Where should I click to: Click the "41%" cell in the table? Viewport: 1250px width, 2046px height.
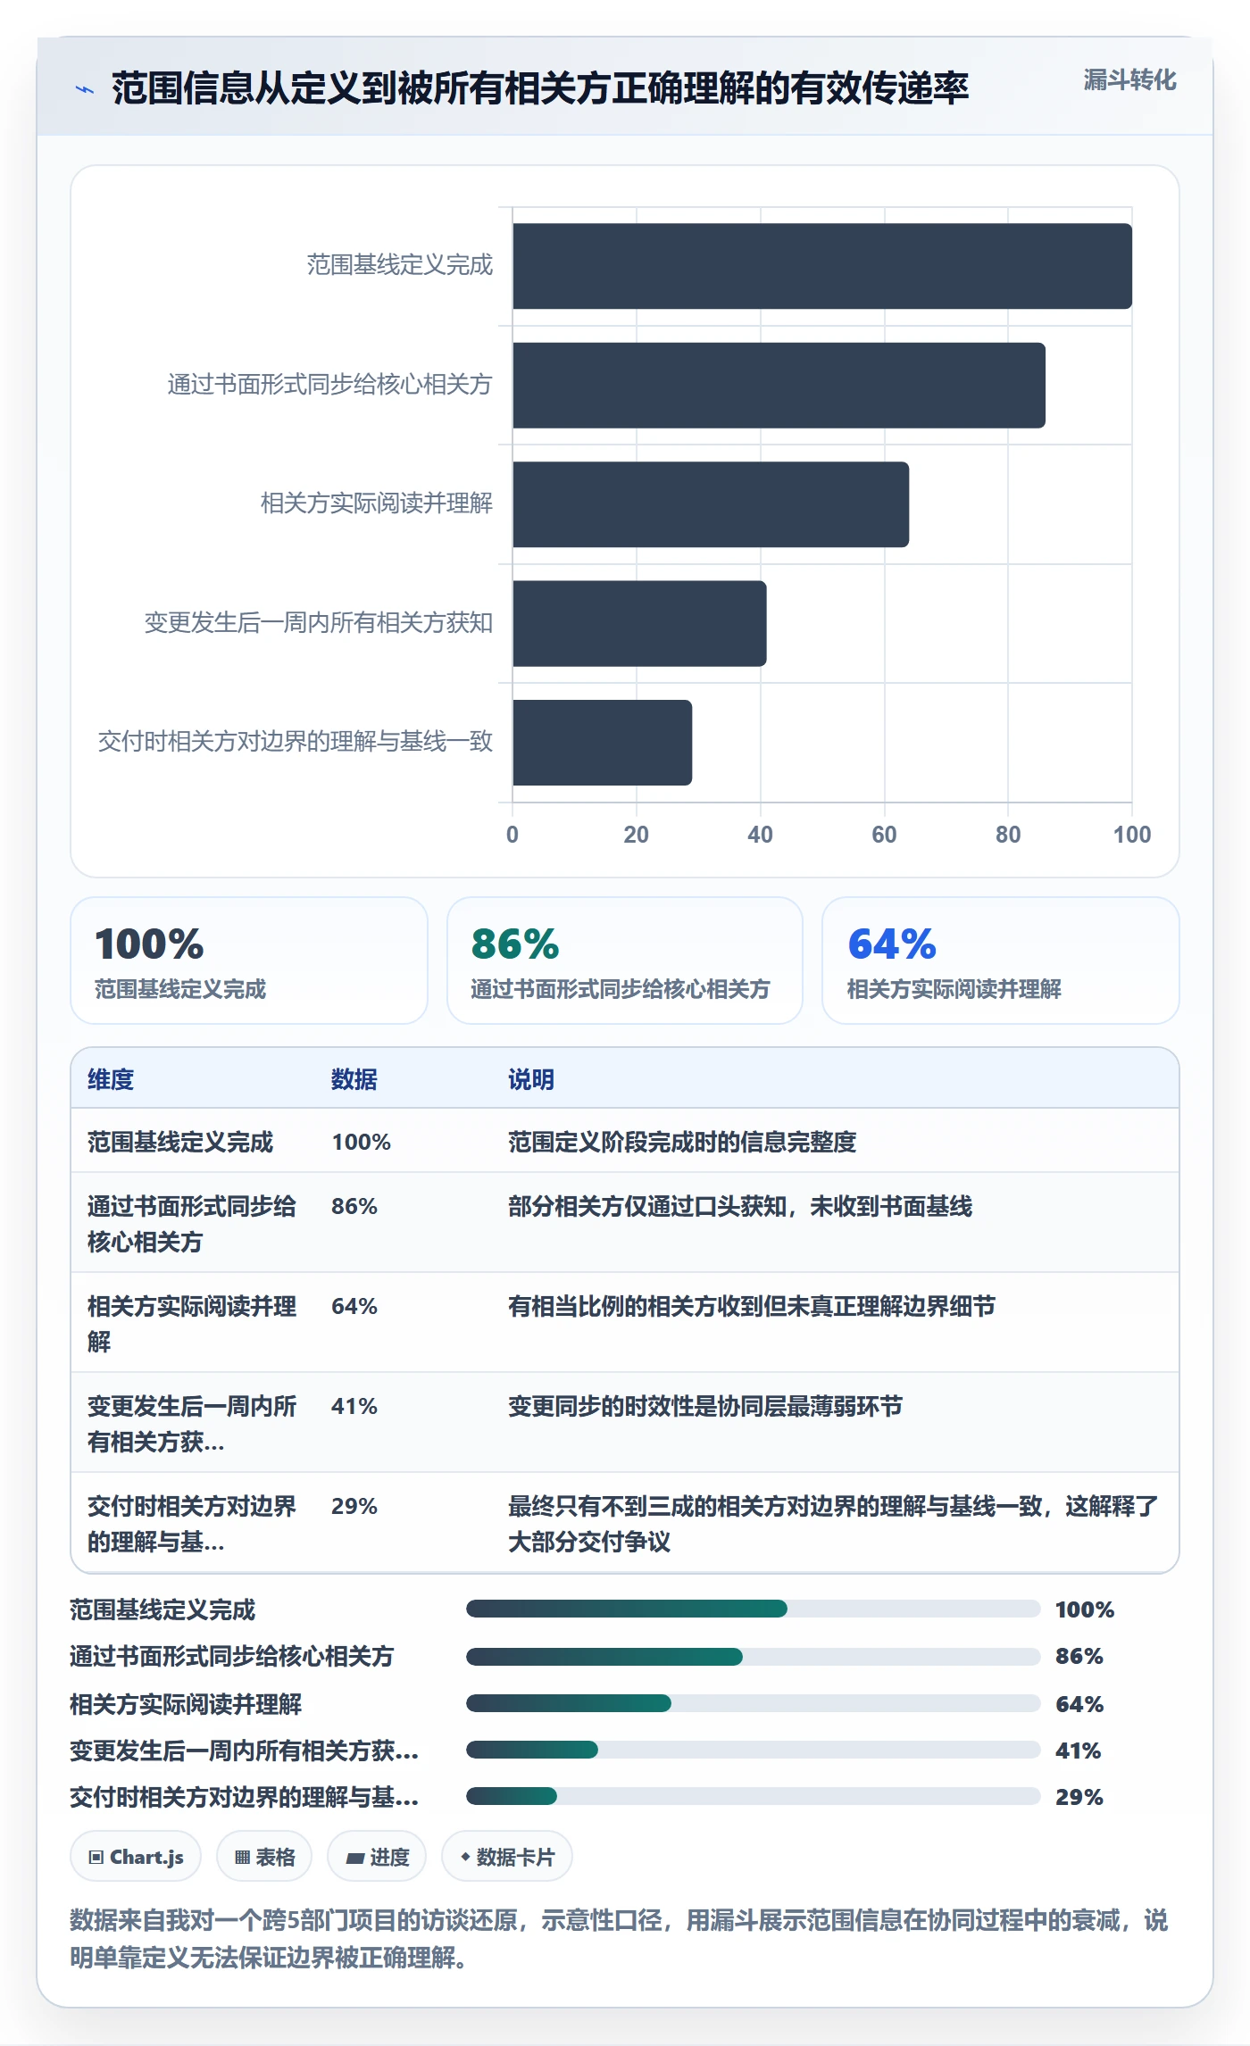(354, 1406)
